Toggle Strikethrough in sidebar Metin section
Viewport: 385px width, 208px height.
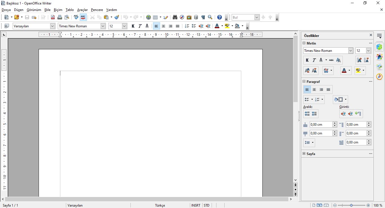331,60
